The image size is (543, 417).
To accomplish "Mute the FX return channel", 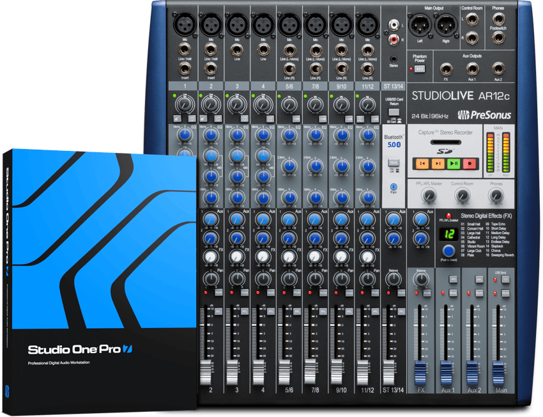I will [x=427, y=294].
